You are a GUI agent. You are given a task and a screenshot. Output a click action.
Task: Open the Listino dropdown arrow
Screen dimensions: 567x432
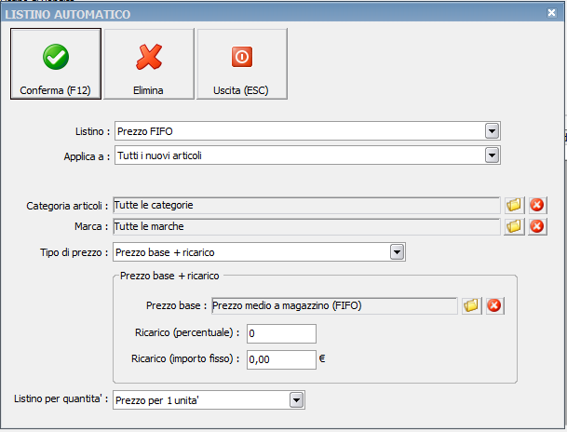[x=492, y=131]
